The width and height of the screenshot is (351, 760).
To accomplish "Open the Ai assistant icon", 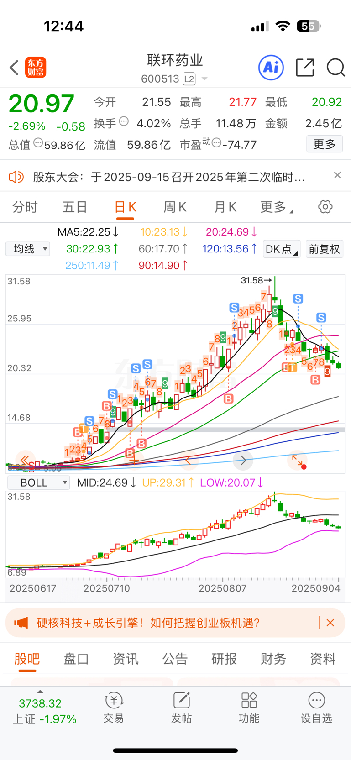I will tap(271, 68).
